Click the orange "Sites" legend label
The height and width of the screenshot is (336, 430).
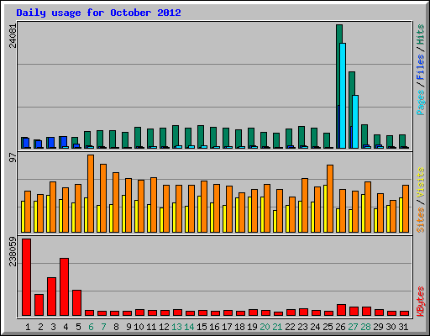tap(420, 220)
